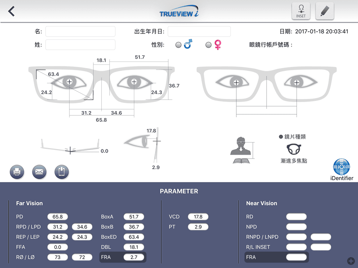
Task: Tap the pencil edit icon
Action: coord(324,11)
